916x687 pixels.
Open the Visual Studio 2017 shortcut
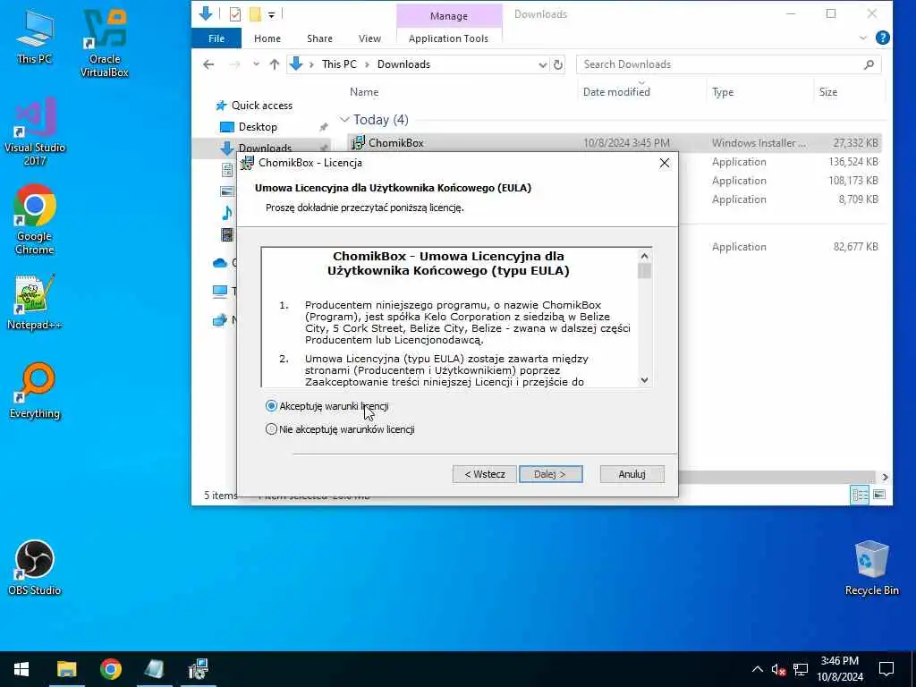point(35,132)
